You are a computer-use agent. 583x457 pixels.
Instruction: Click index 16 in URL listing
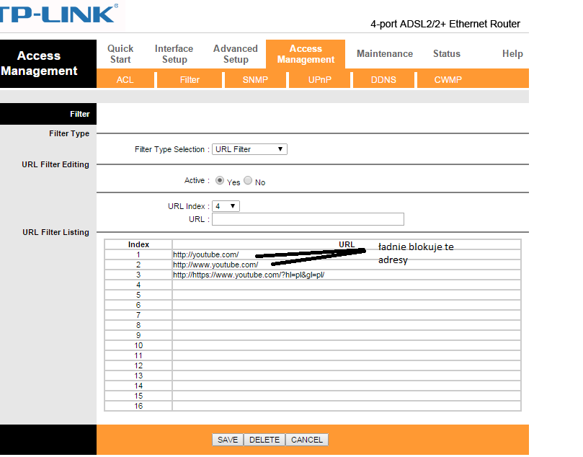point(138,406)
